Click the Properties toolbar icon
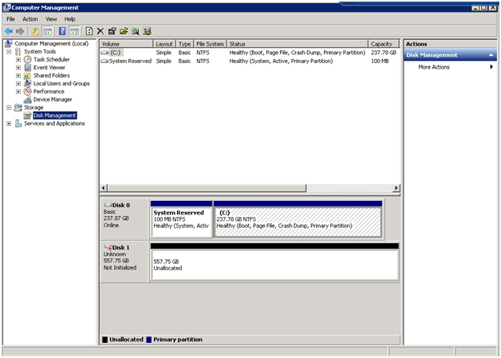The height and width of the screenshot is (358, 501). (x=112, y=31)
